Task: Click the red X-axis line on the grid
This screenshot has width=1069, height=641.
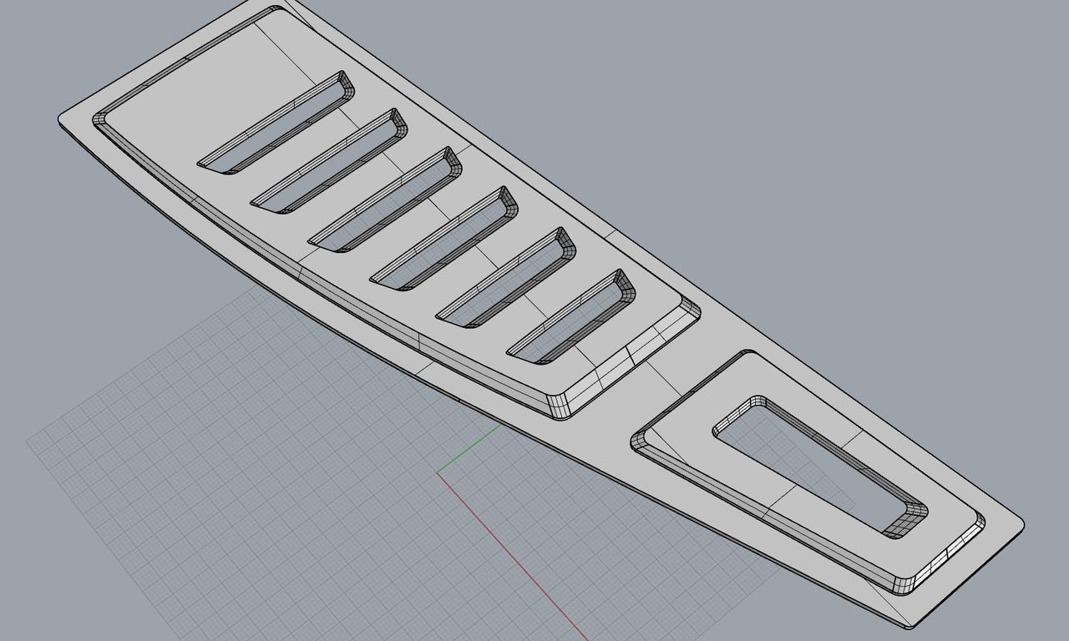Action: tap(513, 557)
